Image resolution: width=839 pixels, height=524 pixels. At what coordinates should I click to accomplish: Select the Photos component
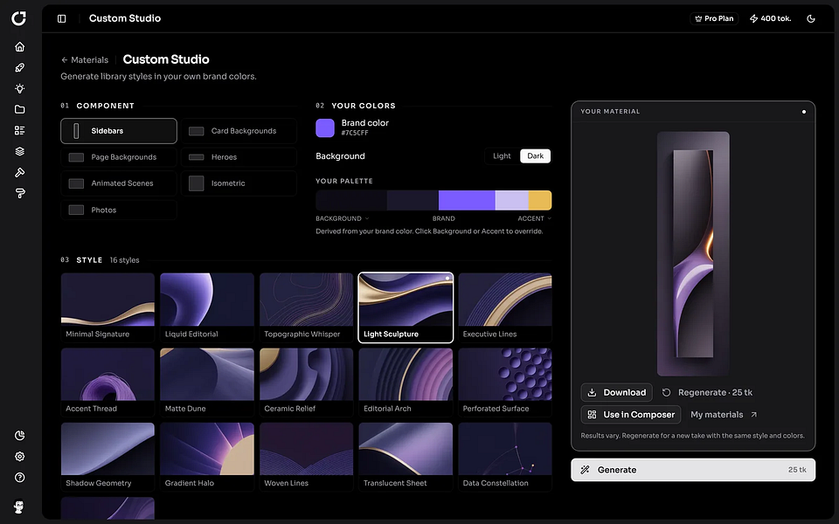click(119, 210)
